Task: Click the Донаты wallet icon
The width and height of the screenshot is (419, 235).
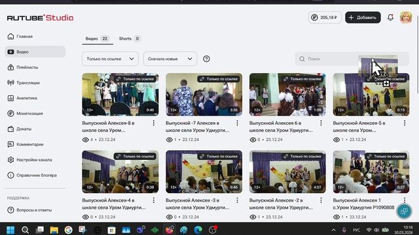Action: tap(10, 129)
